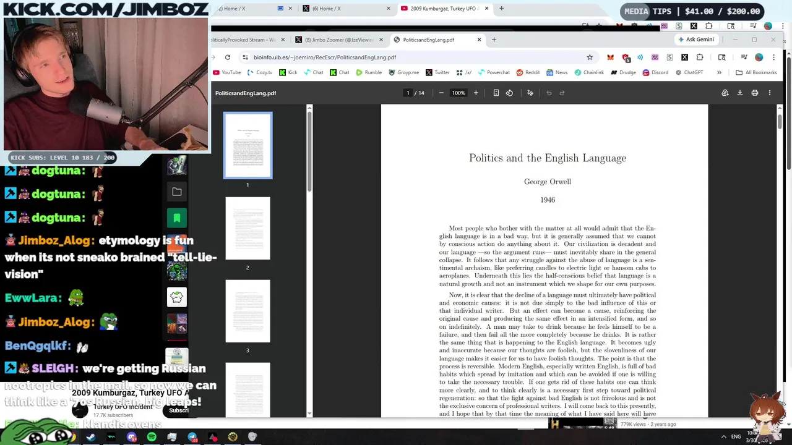Click the thumbnail pane scrollbar
This screenshot has height=445, width=792.
click(309, 151)
